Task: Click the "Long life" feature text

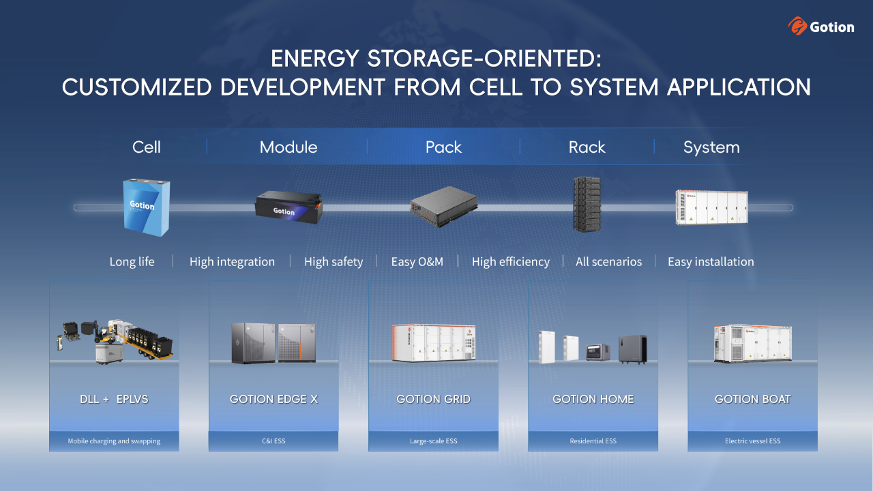Action: tap(132, 262)
